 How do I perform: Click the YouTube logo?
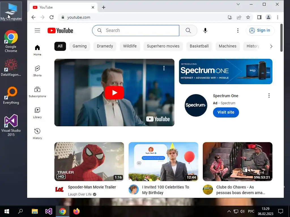click(x=60, y=31)
